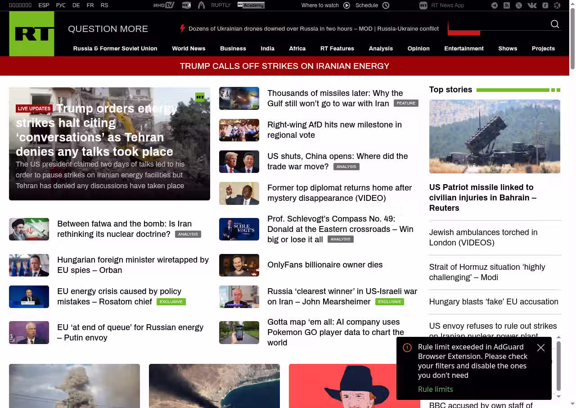Viewport: 576px width, 408px height.
Task: Open RT's Telegram channel icon
Action: [495, 5]
